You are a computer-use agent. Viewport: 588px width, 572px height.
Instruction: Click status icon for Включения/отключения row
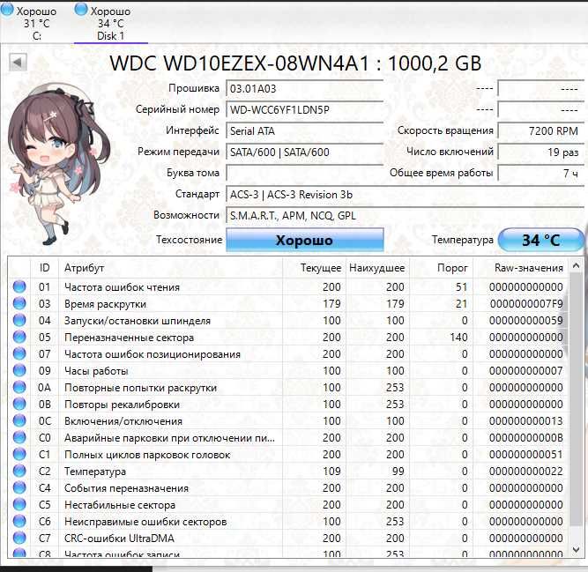tap(19, 420)
